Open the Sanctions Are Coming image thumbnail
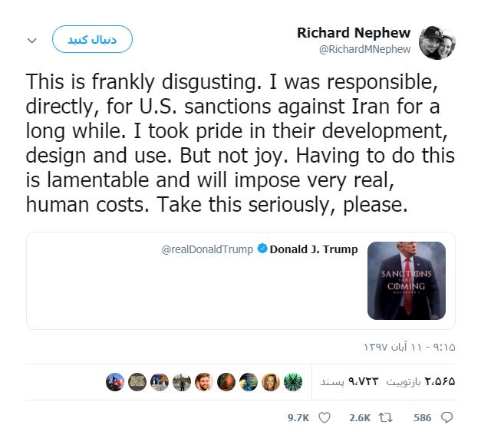481x435 pixels. (x=407, y=280)
